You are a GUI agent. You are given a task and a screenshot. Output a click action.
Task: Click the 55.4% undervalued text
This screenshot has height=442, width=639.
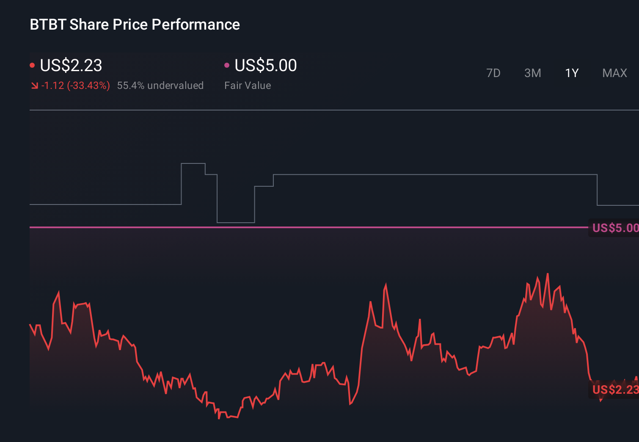click(x=160, y=85)
